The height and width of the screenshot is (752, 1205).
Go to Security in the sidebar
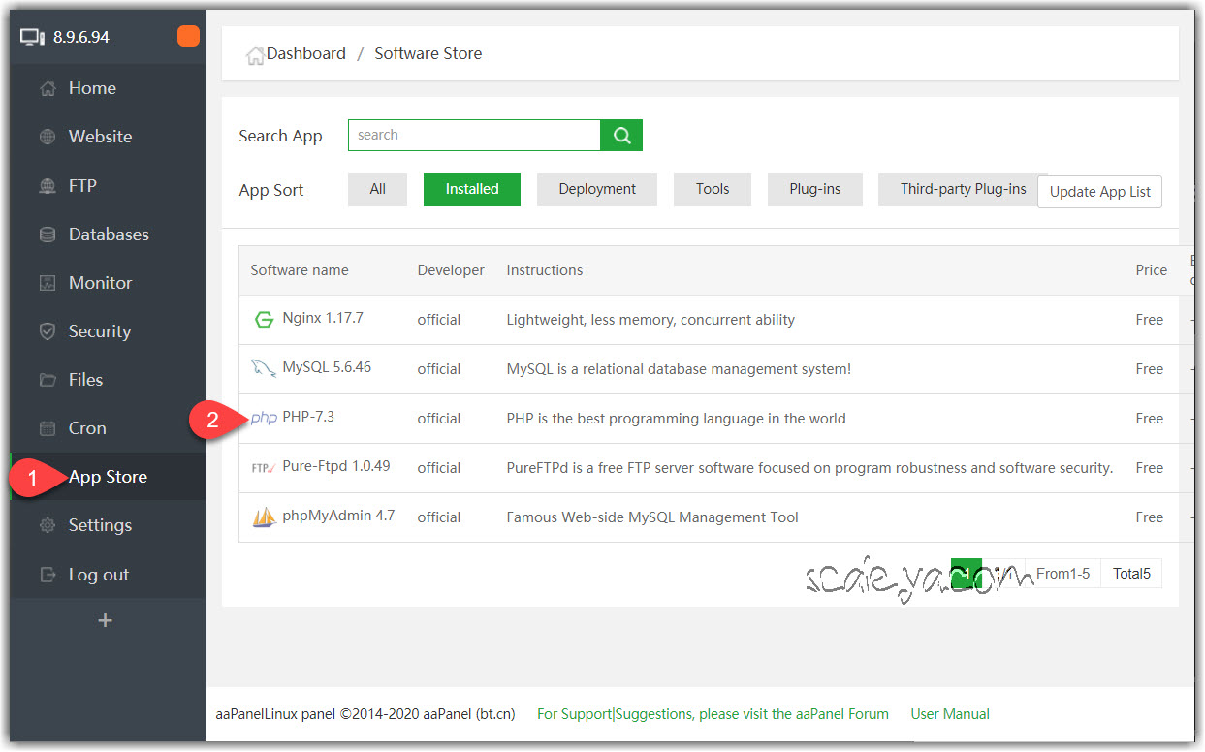(x=99, y=331)
